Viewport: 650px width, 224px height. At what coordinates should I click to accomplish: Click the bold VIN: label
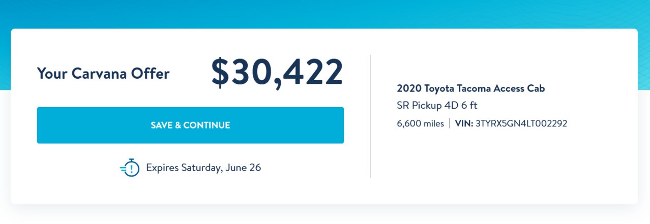464,123
